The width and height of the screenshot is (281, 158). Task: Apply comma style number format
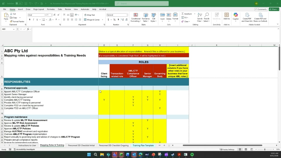click(x=118, y=20)
